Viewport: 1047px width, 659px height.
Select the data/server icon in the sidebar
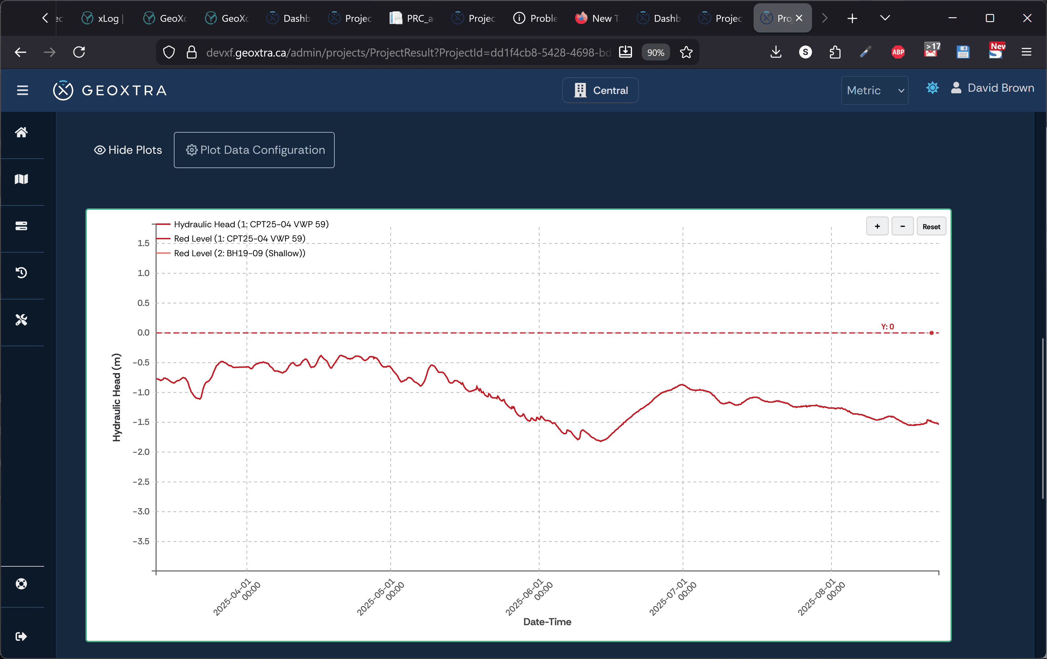[x=21, y=226]
